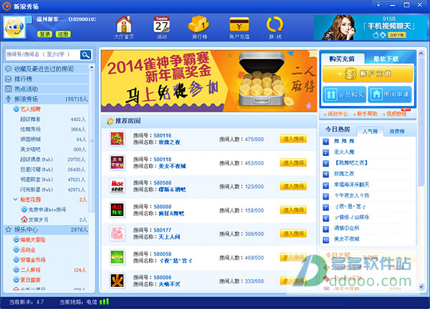
Task: Switch to 酷软下载 tab
Action: pyautogui.click(x=386, y=59)
